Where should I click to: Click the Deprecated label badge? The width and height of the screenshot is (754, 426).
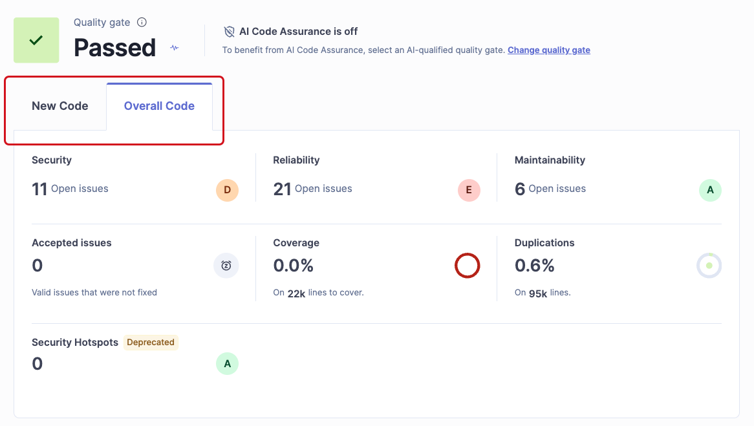point(151,343)
